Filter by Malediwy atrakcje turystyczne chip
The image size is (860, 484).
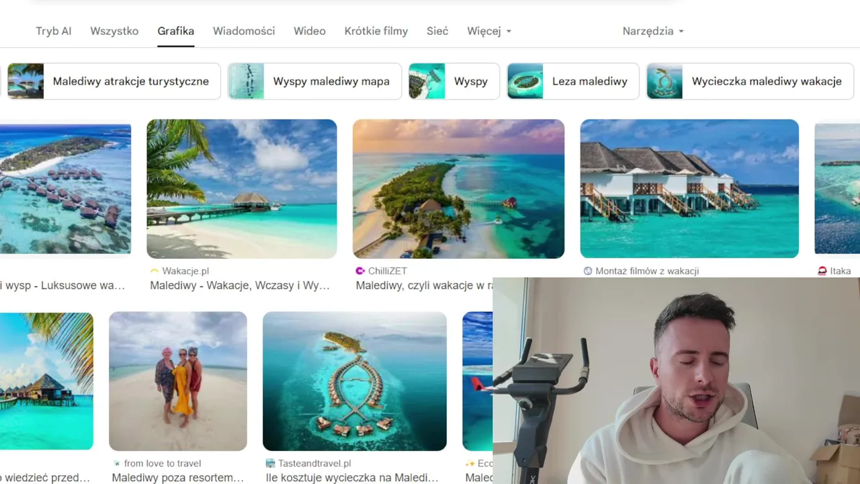[114, 81]
